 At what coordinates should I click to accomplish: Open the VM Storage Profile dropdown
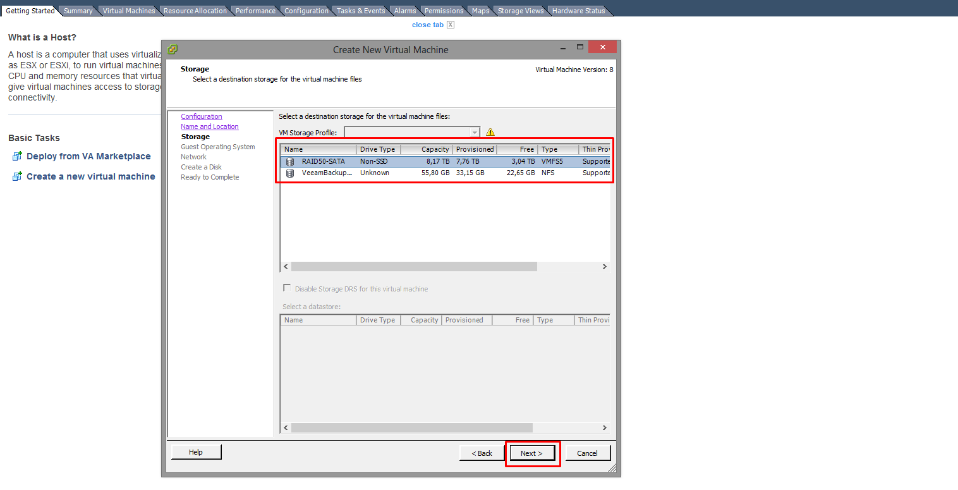click(x=475, y=133)
